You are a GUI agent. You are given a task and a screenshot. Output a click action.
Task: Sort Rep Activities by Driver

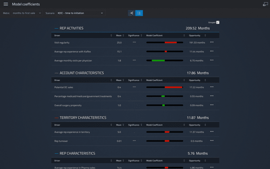tap(111, 35)
